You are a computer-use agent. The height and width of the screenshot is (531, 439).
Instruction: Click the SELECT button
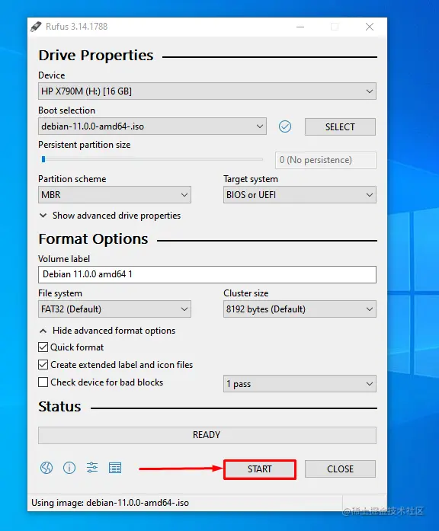[x=340, y=126]
